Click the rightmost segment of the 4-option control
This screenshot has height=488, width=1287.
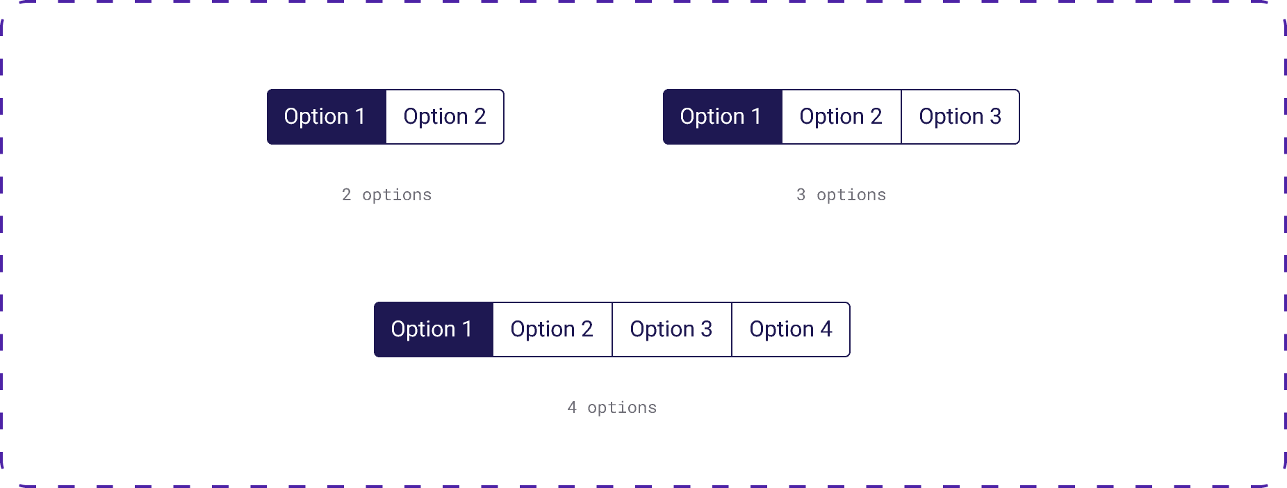(x=792, y=329)
